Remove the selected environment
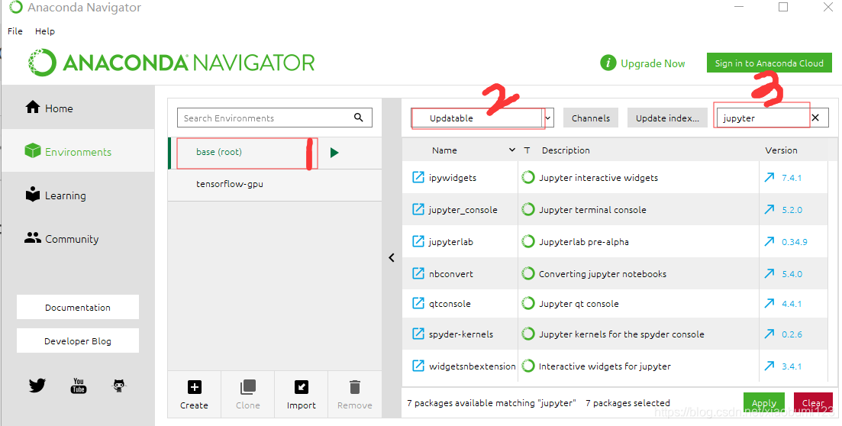This screenshot has width=842, height=426. 354,394
